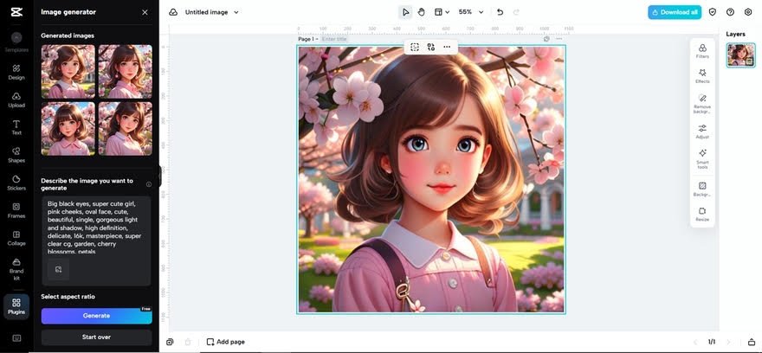The image size is (762, 353).
Task: Open the Shapes panel
Action: (16, 154)
